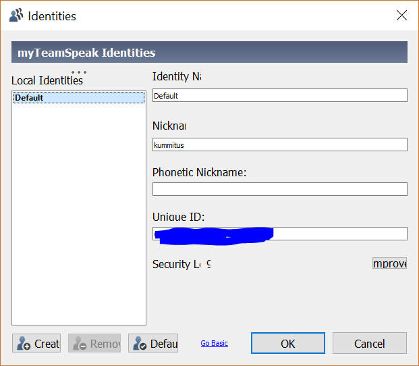Set identity as Default using checkmark button
The image size is (419, 366).
click(x=153, y=343)
